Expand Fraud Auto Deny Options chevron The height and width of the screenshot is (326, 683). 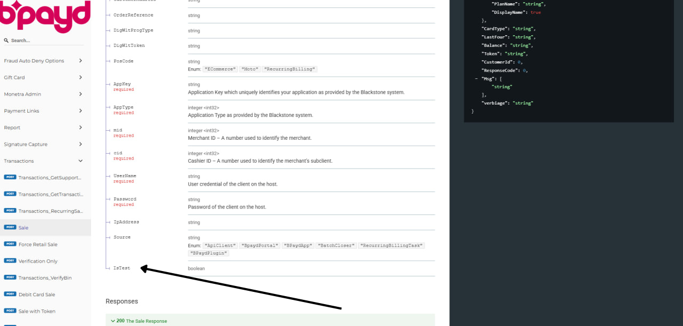81,61
